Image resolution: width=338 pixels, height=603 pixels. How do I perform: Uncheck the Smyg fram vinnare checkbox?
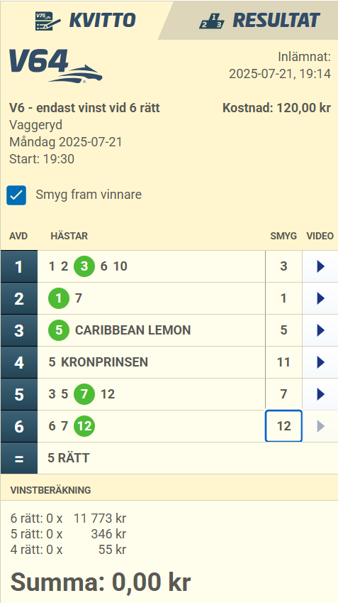pyautogui.click(x=16, y=195)
